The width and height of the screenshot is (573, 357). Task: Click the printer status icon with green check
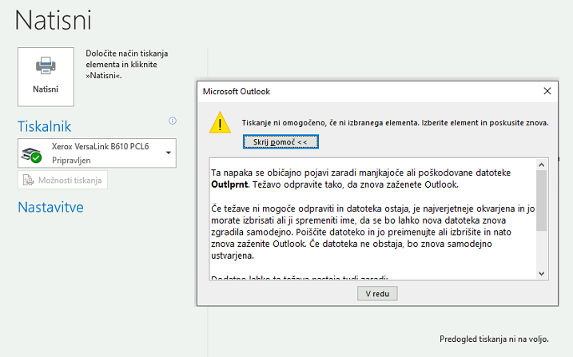31,155
